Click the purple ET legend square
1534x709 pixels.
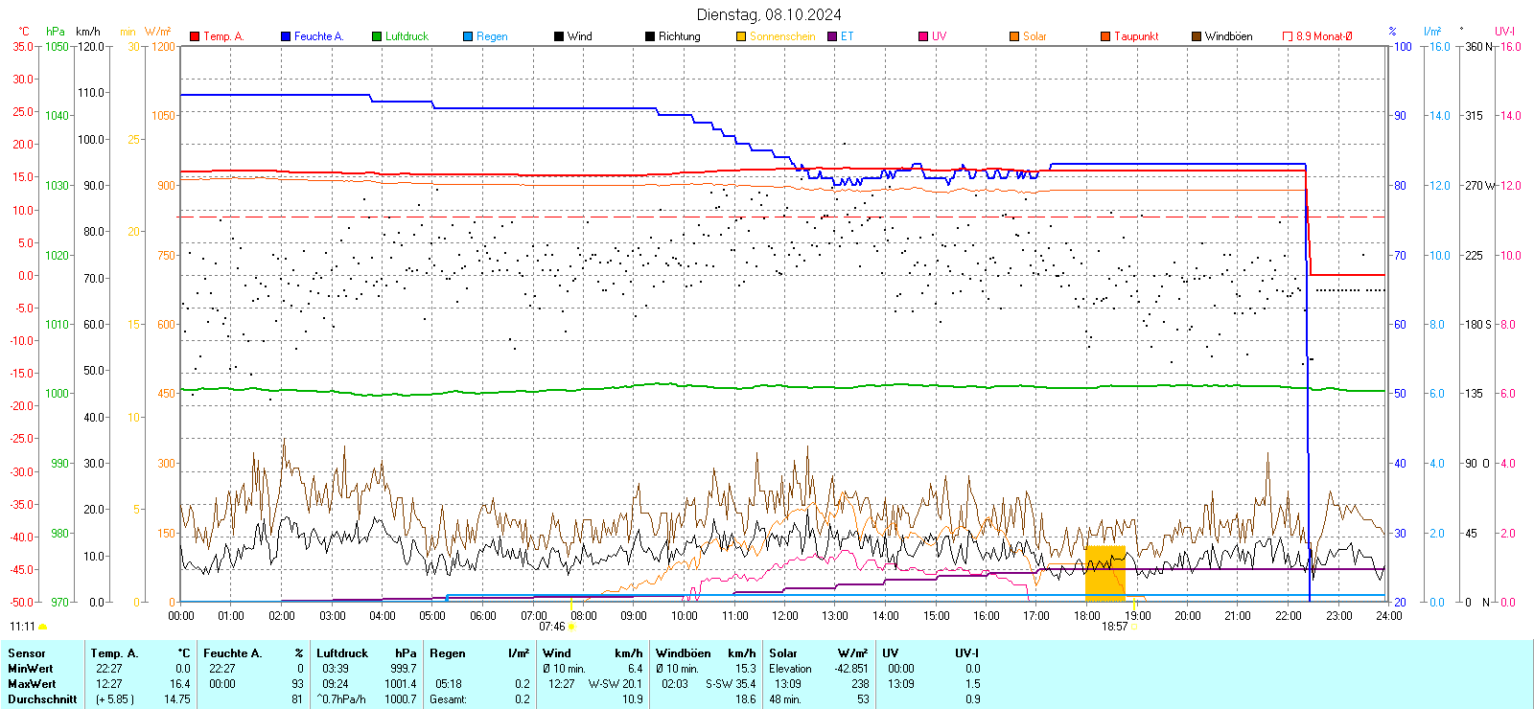pyautogui.click(x=832, y=36)
